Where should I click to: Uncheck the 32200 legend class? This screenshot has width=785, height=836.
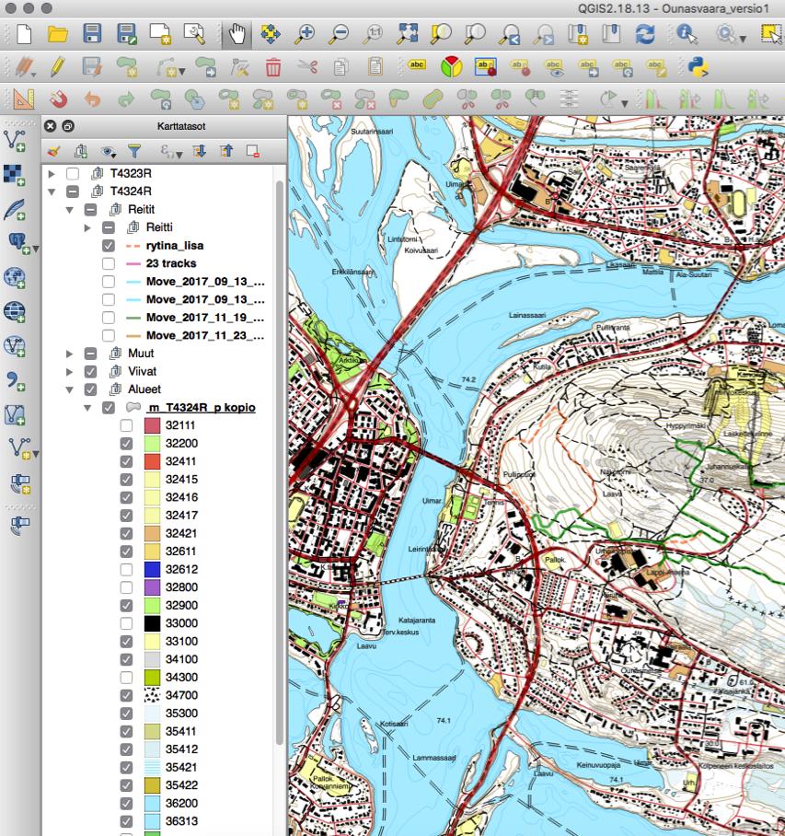[x=126, y=444]
